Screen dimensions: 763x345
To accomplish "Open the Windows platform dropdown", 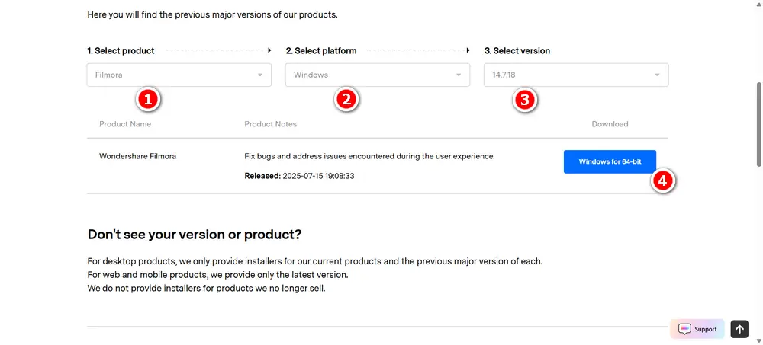I will point(378,75).
